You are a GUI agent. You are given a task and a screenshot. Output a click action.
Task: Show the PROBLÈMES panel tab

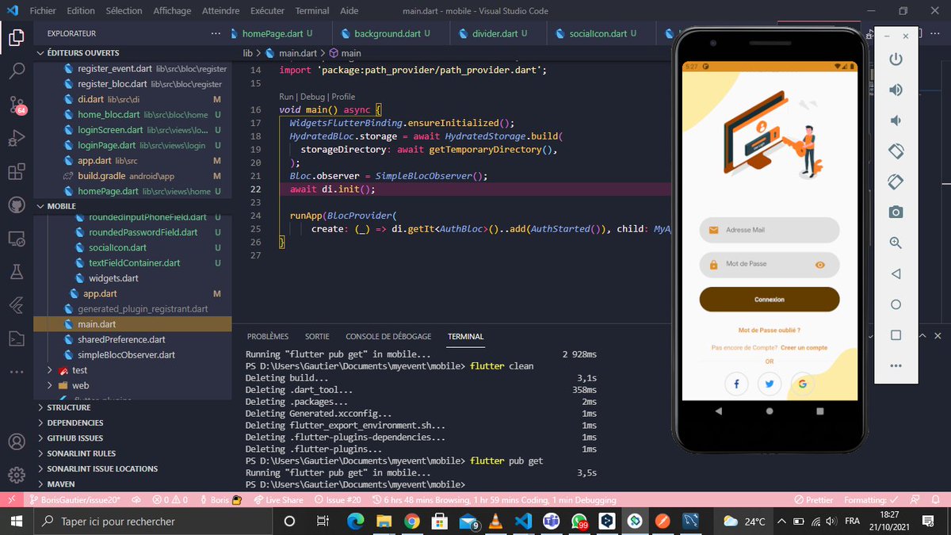click(x=268, y=337)
